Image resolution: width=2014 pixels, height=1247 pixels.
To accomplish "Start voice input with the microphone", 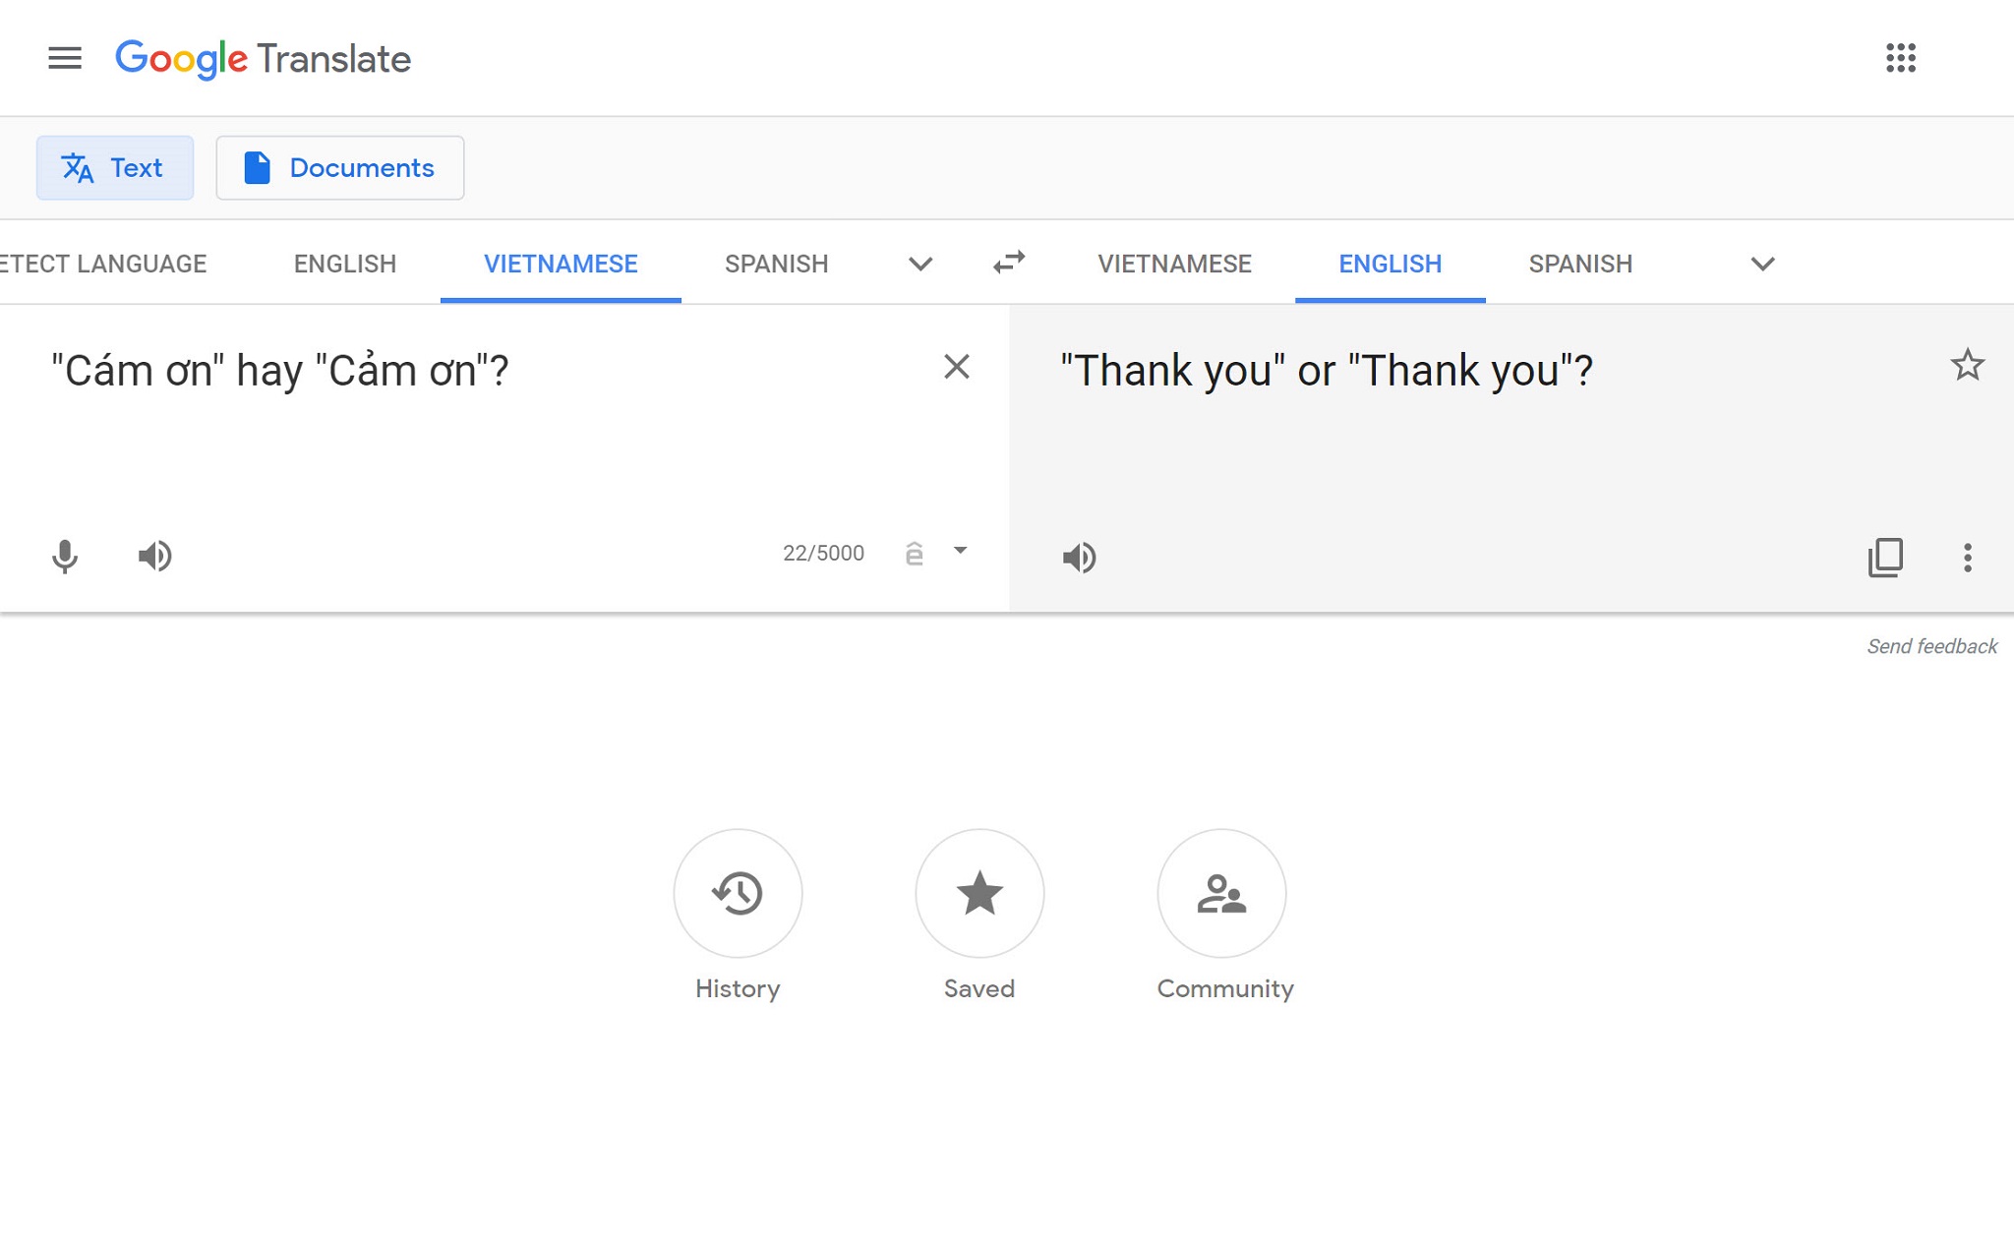I will 65,557.
